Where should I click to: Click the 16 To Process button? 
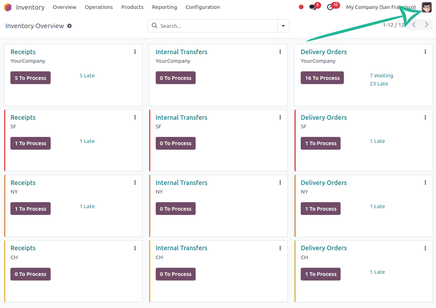(322, 78)
